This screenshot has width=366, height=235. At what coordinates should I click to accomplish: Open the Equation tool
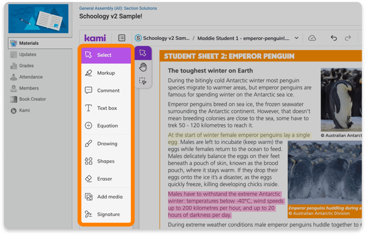106,126
